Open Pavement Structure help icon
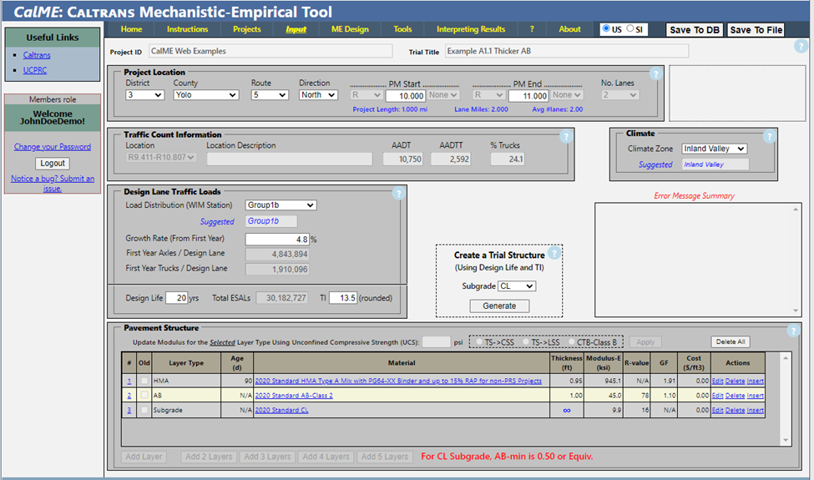814x480 pixels. coord(793,331)
